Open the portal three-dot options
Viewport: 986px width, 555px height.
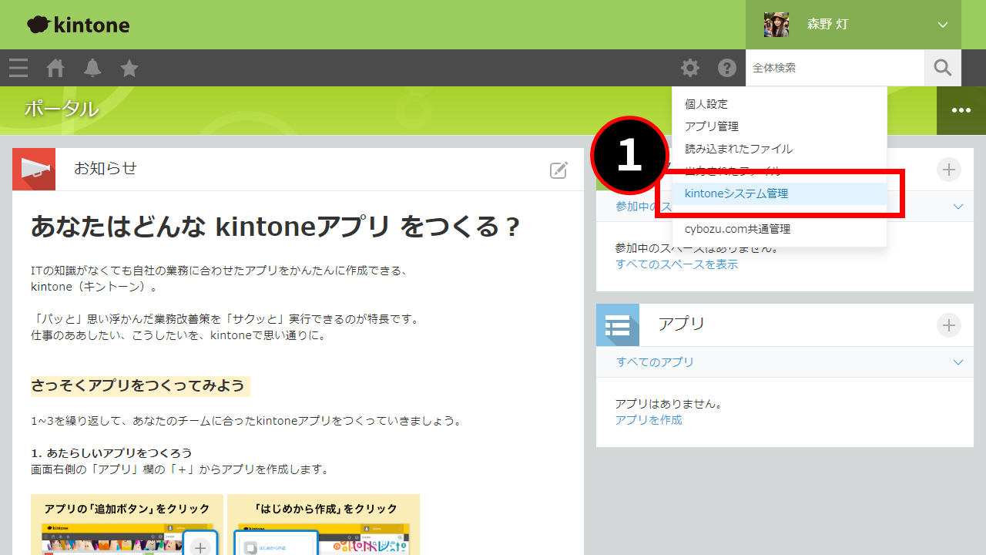(961, 110)
